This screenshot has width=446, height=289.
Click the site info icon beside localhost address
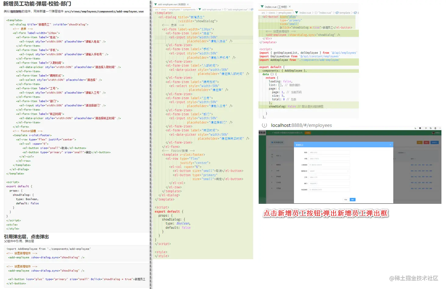click(x=264, y=125)
